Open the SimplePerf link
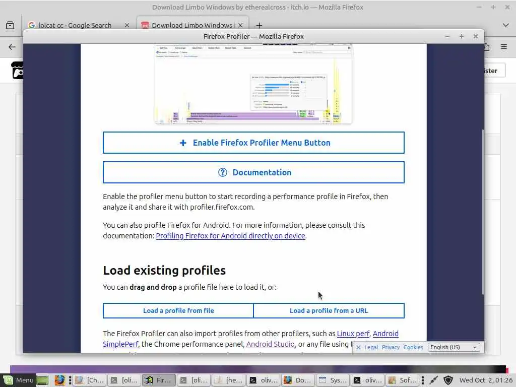Viewport: 516px width, 387px height. [120, 344]
